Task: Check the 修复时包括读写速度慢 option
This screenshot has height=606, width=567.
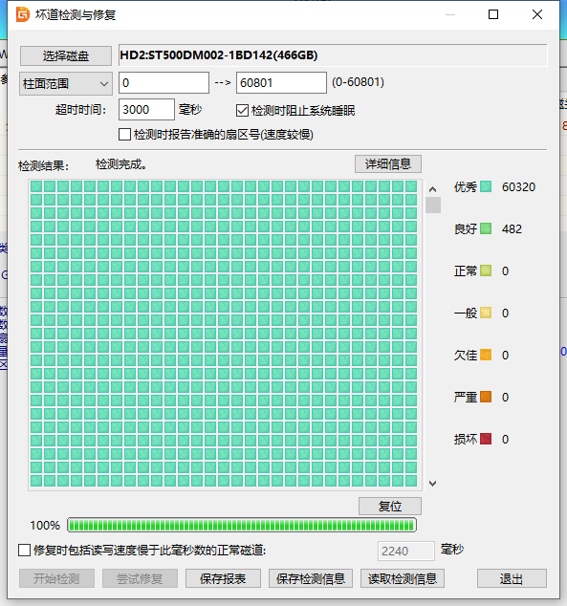Action: pyautogui.click(x=24, y=550)
